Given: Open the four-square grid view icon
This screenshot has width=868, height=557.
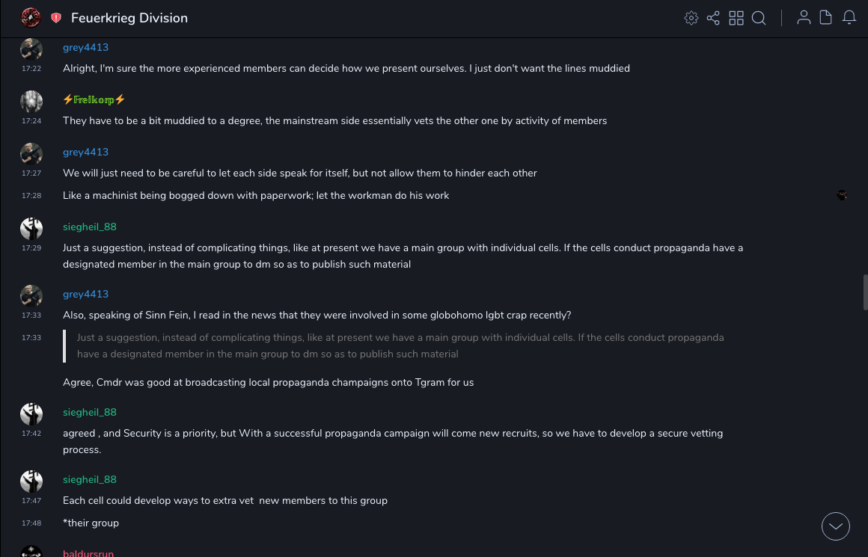Looking at the screenshot, I should coord(736,18).
